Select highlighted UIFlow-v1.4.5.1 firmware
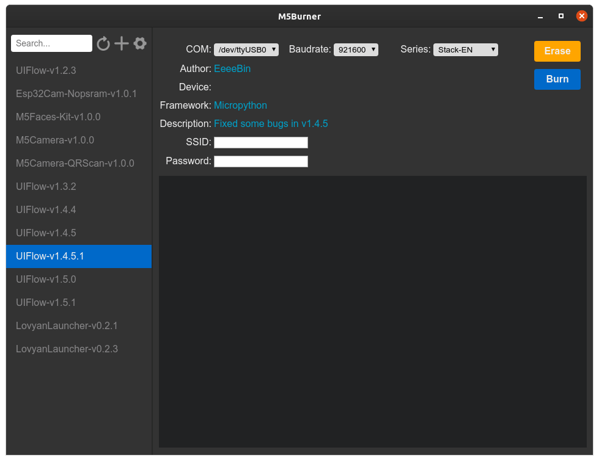Image resolution: width=599 pixels, height=461 pixels. (79, 256)
